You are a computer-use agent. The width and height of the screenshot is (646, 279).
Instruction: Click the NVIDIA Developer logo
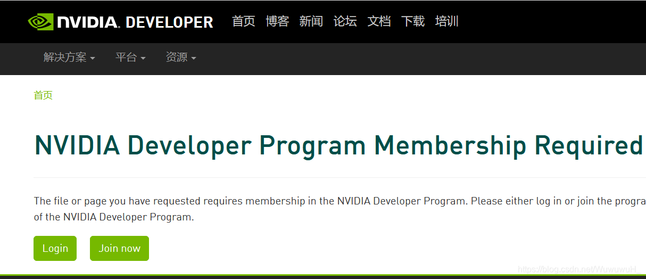tap(120, 22)
